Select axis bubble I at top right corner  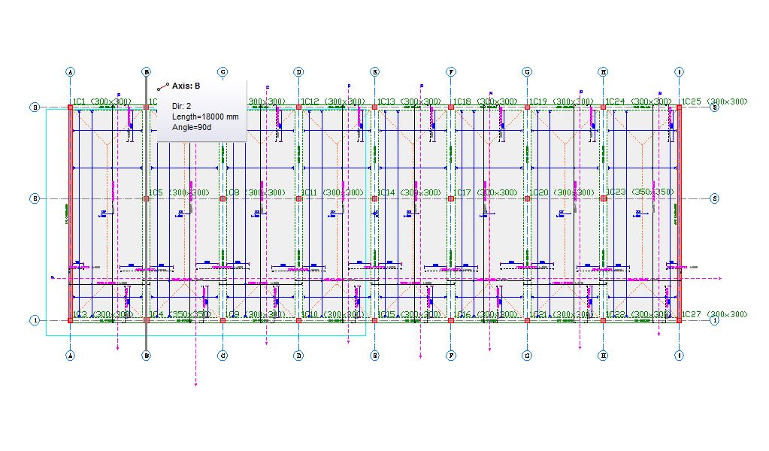coord(679,71)
